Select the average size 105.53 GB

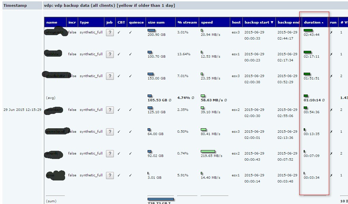pyautogui.click(x=157, y=100)
